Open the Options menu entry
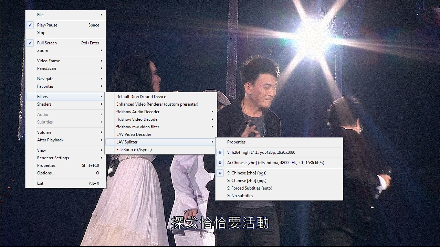 click(46, 173)
